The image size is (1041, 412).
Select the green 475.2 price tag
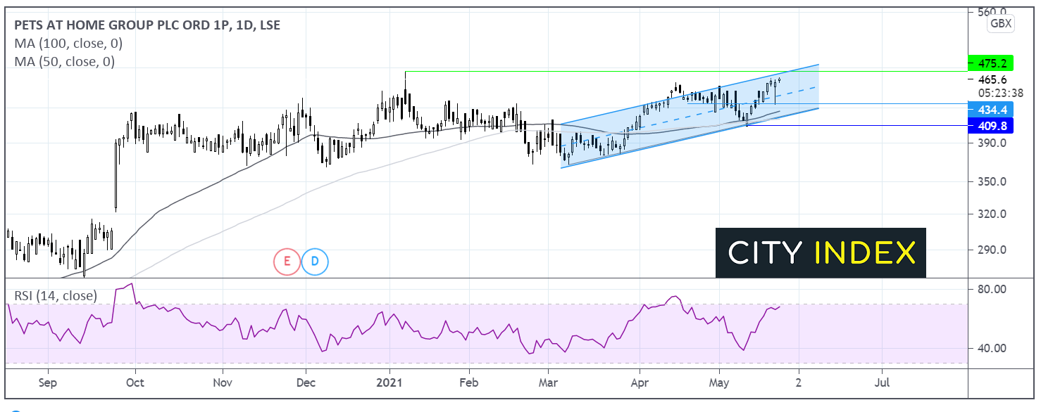tap(990, 63)
